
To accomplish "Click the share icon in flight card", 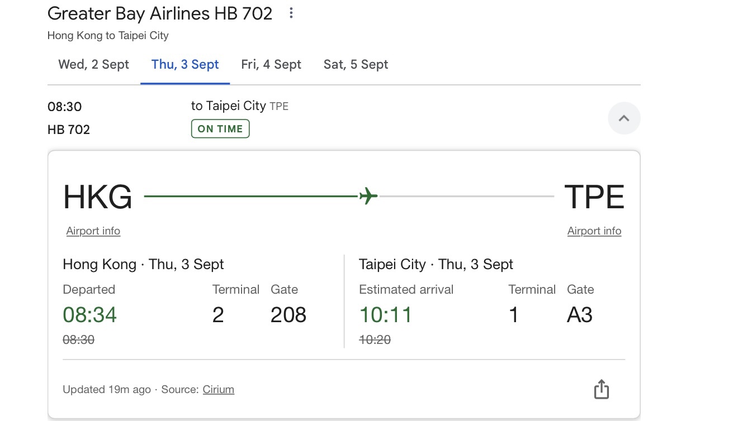I will 601,389.
